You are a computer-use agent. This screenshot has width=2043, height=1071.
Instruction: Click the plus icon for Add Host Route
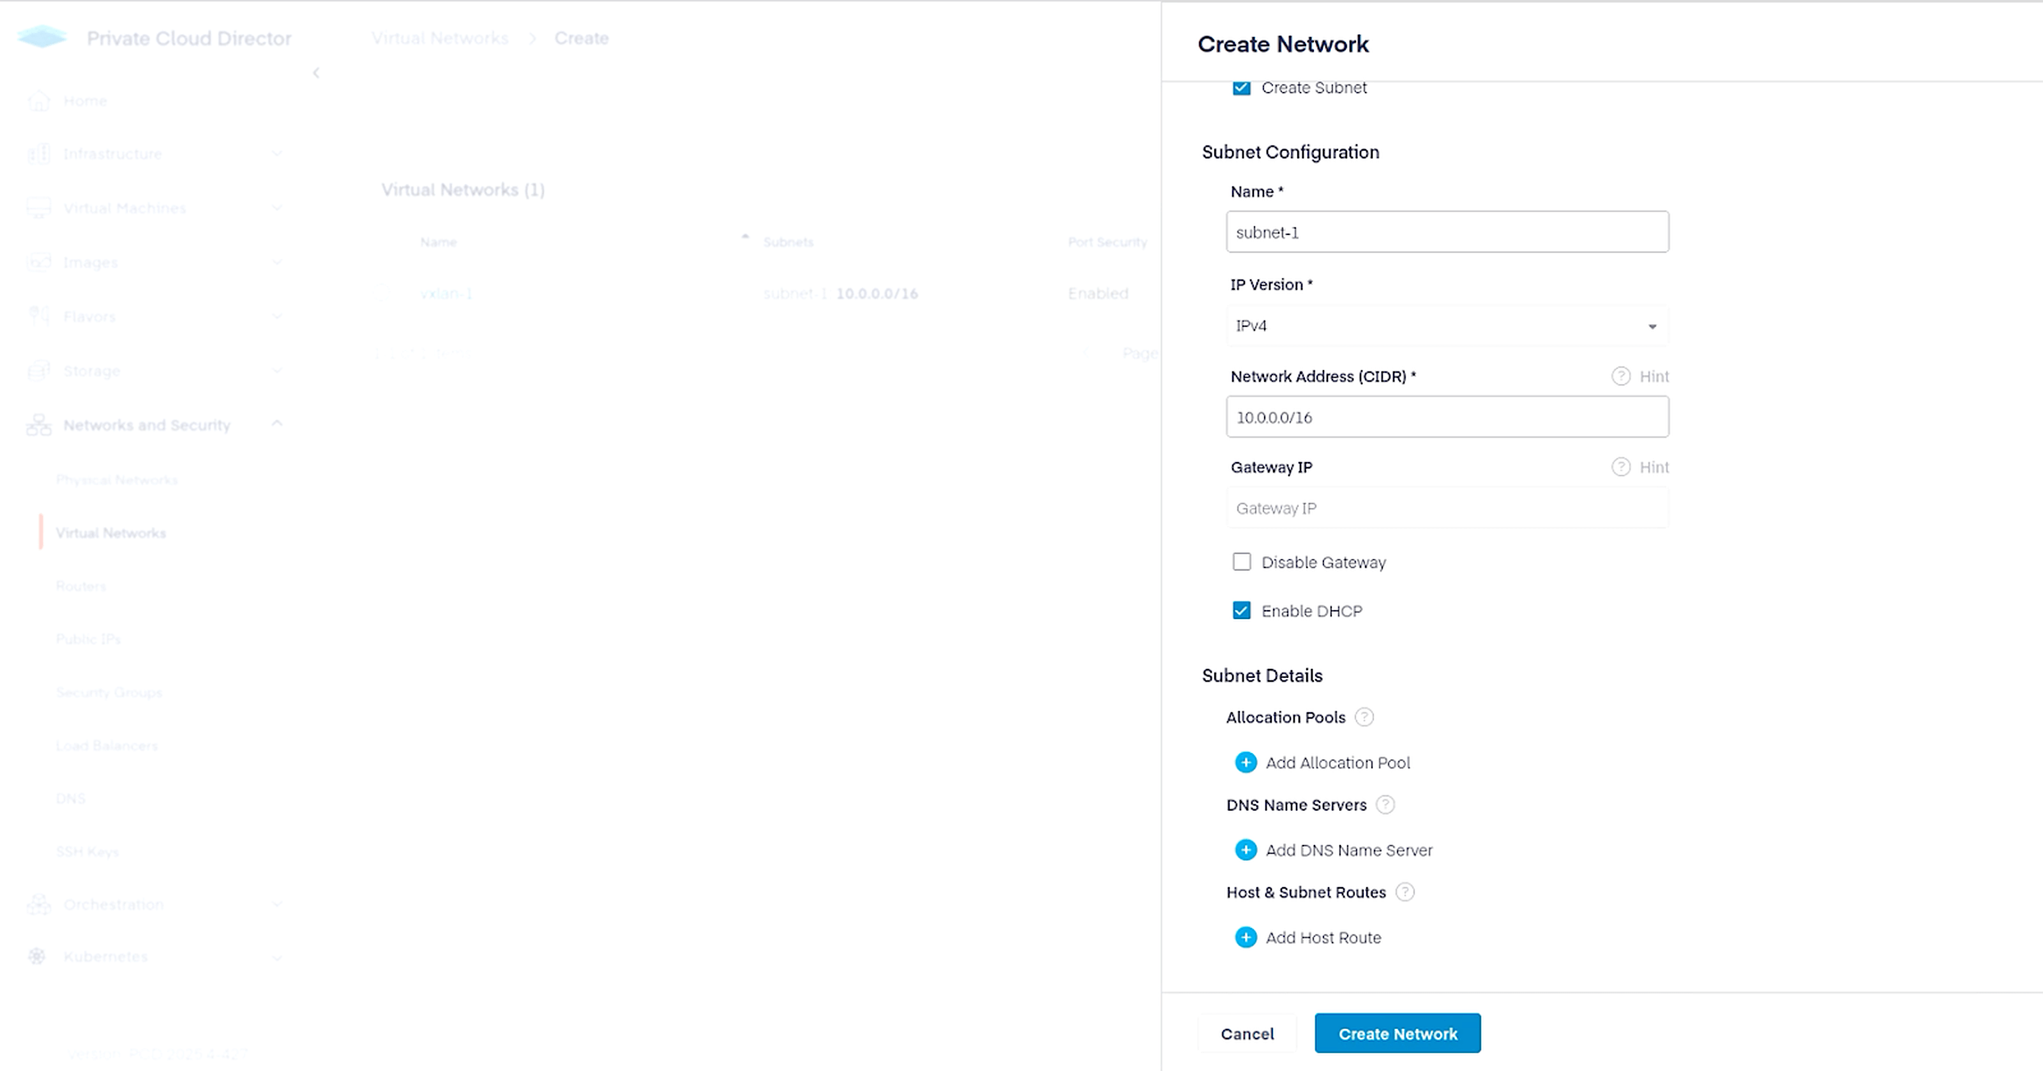(1245, 937)
